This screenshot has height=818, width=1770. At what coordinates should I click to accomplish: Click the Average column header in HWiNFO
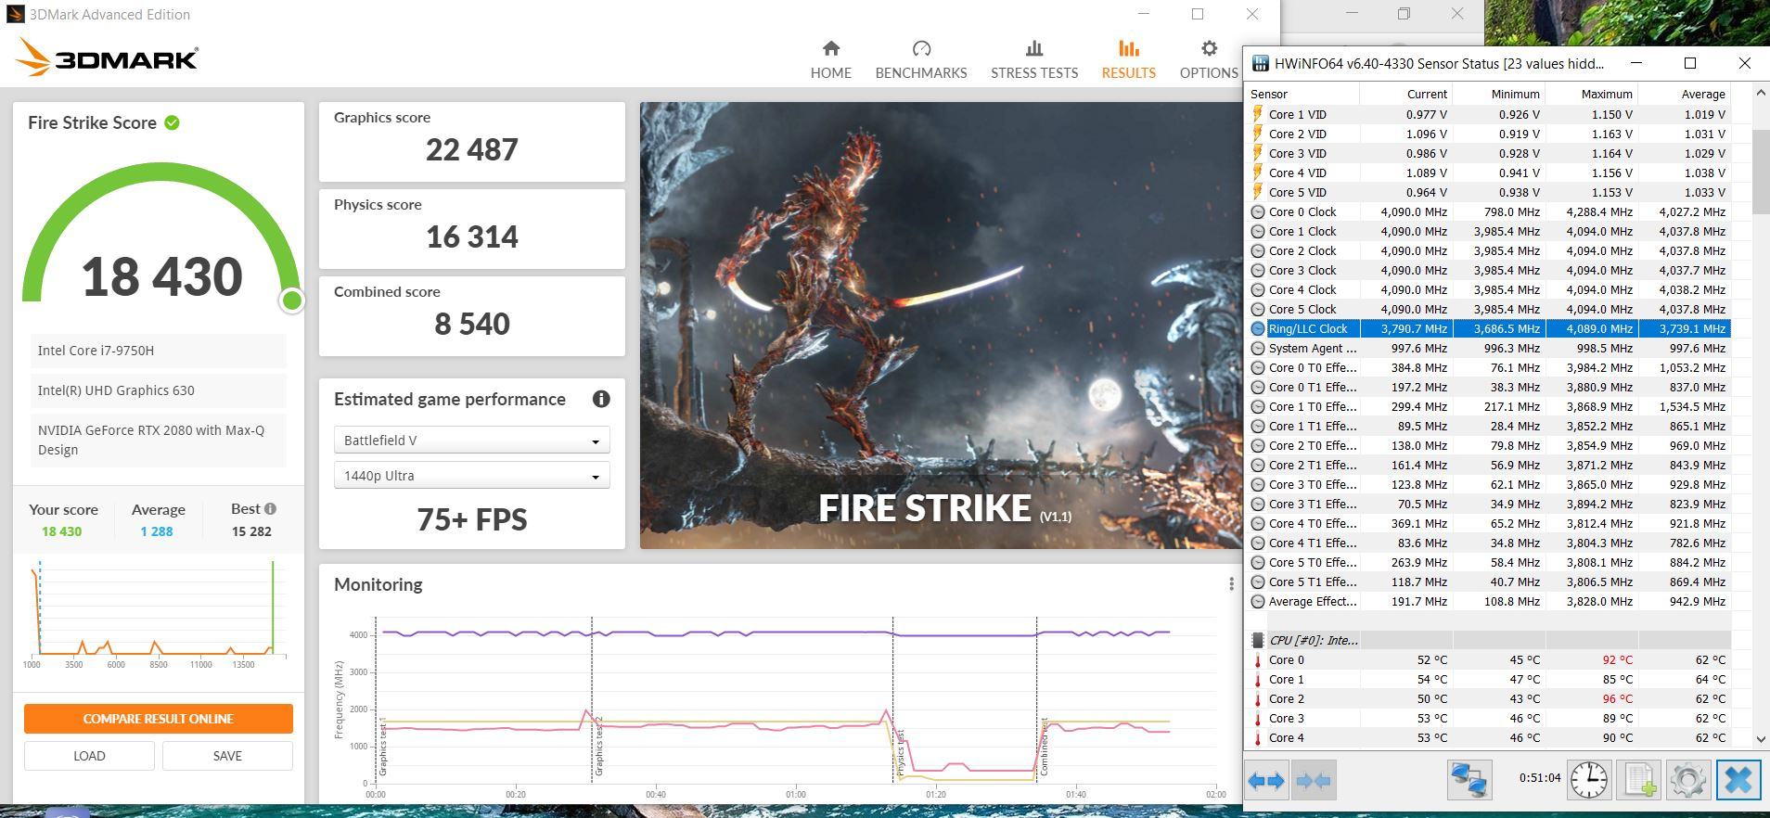pyautogui.click(x=1684, y=94)
